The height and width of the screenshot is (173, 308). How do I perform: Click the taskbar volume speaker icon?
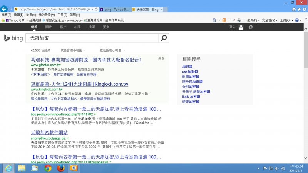277,168
